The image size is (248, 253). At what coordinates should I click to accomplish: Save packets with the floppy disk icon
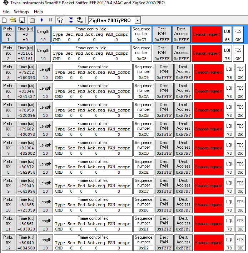coord(22,20)
